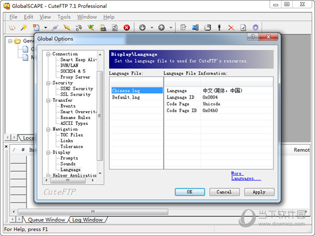
Task: Select Links under Navigation
Action: click(67, 141)
